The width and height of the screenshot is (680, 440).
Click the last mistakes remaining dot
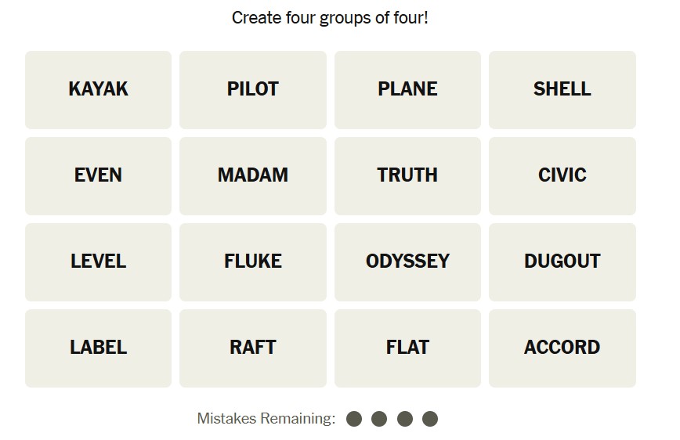(430, 419)
